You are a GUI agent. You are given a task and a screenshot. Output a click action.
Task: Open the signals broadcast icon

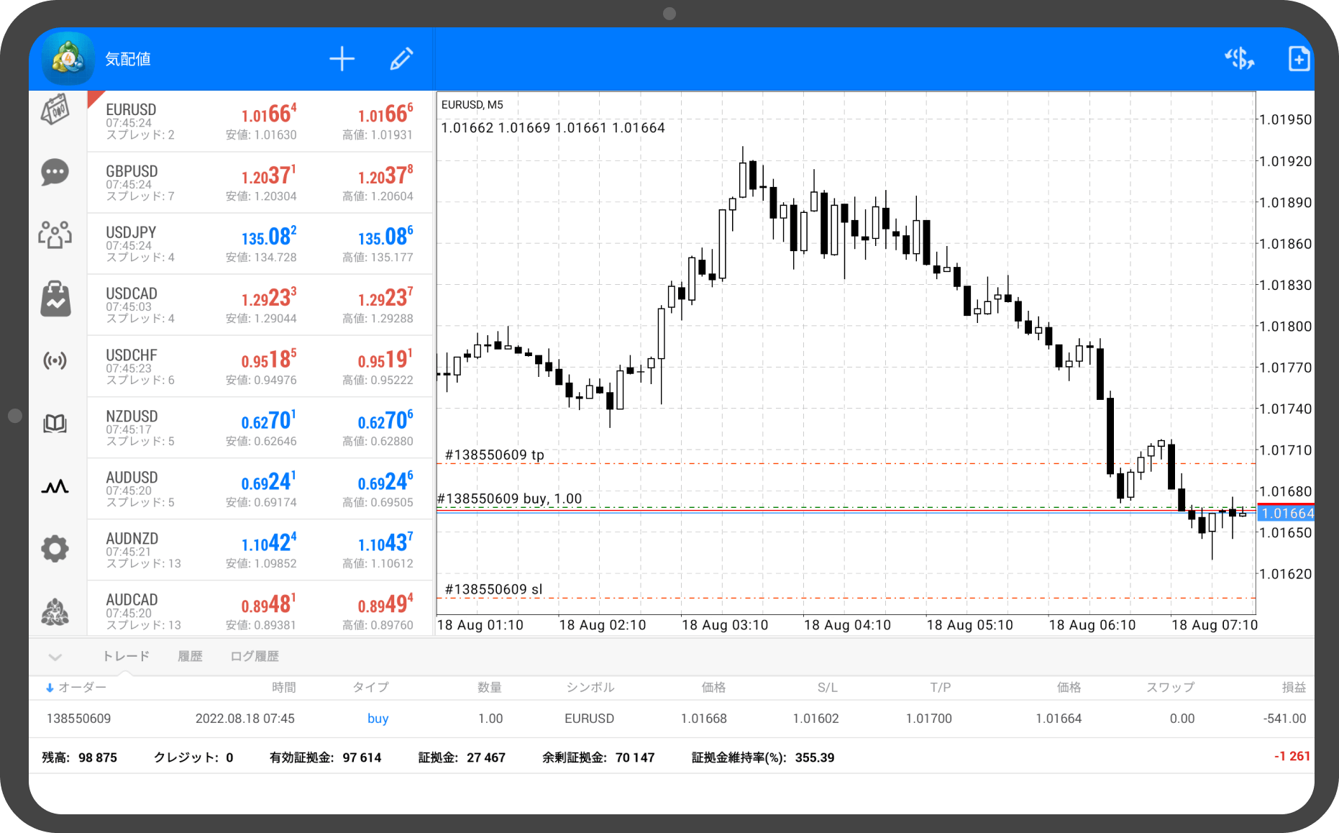pos(55,360)
